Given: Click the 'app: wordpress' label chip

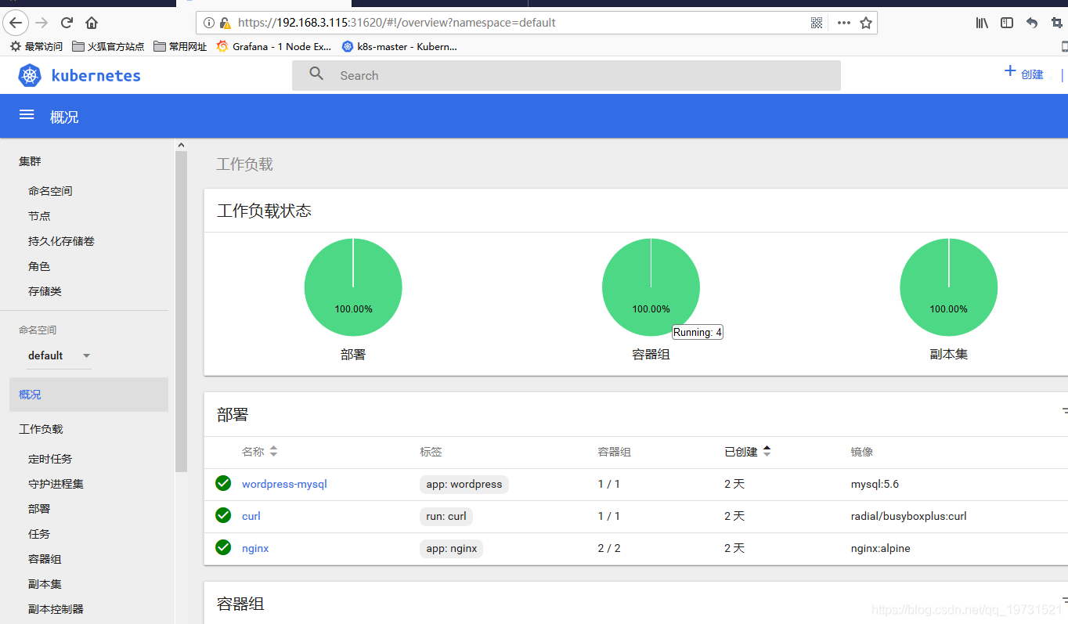Looking at the screenshot, I should pyautogui.click(x=464, y=484).
